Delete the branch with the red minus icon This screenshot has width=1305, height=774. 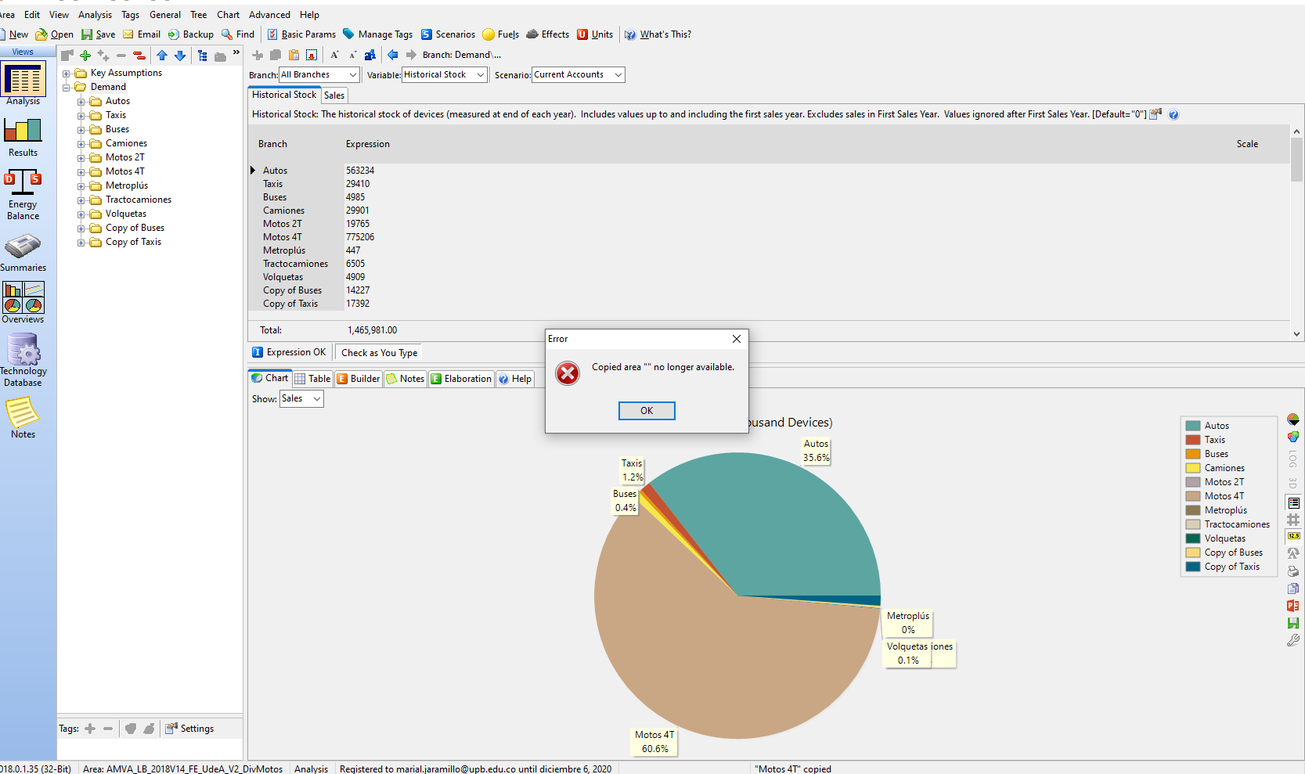139,56
